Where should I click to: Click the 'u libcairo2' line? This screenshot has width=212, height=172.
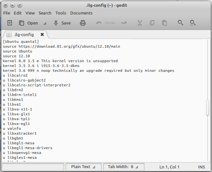click(x=15, y=75)
